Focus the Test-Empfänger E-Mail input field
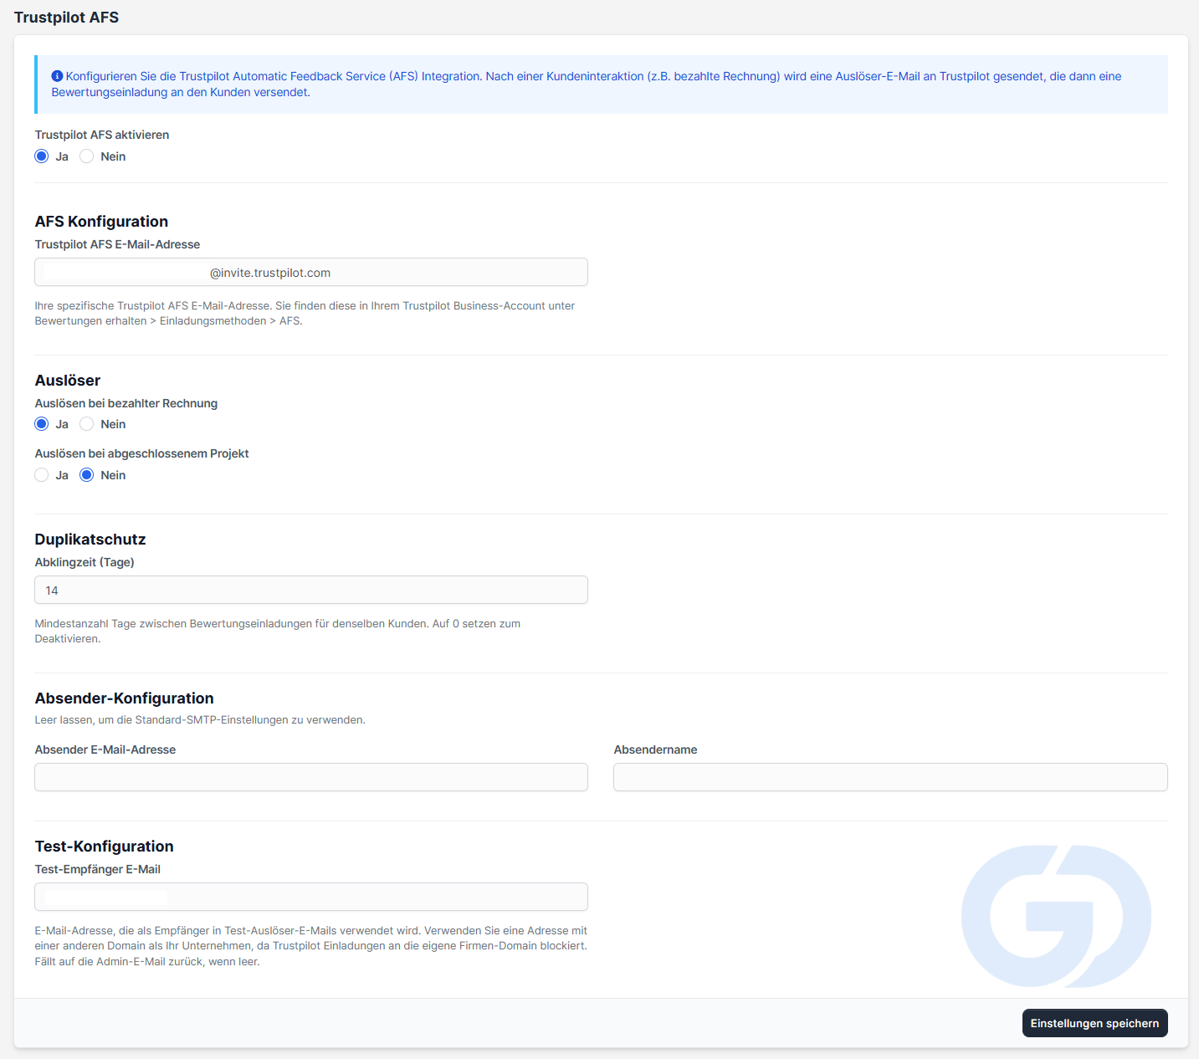The image size is (1199, 1059). (x=311, y=897)
